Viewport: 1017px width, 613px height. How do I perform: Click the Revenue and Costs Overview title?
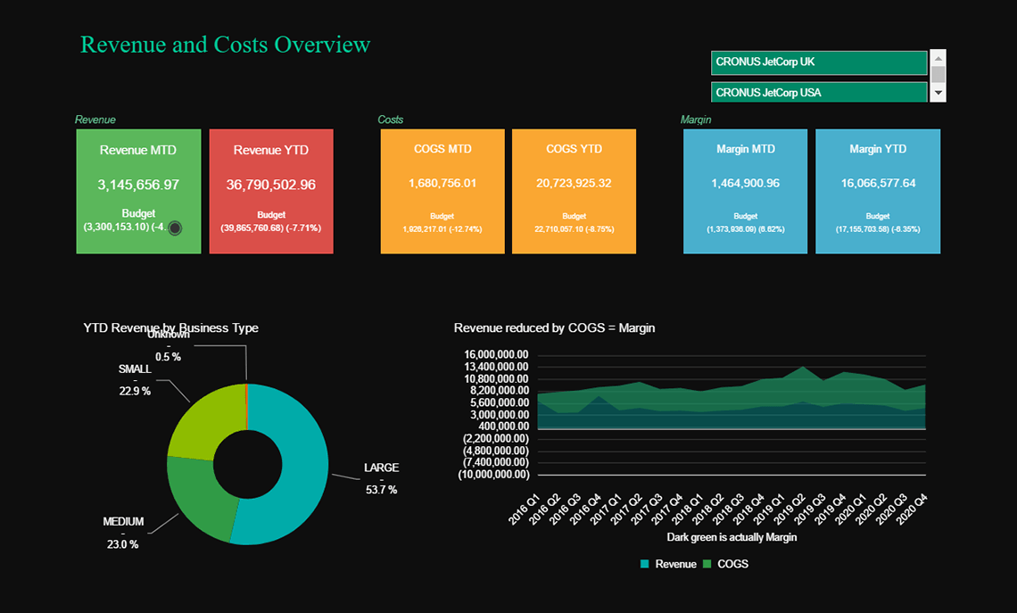click(x=225, y=45)
